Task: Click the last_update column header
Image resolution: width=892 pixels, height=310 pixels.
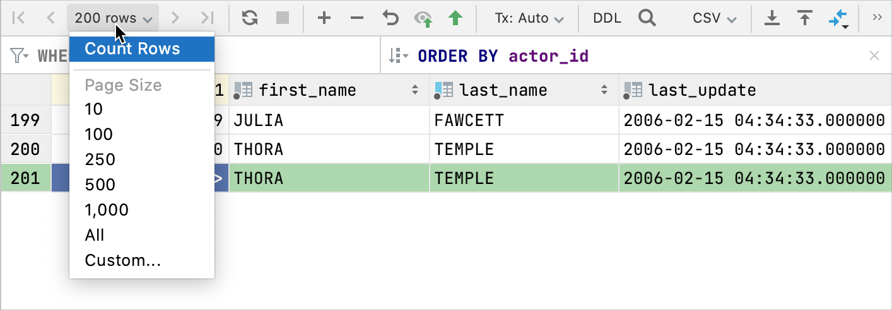Action: (x=756, y=90)
